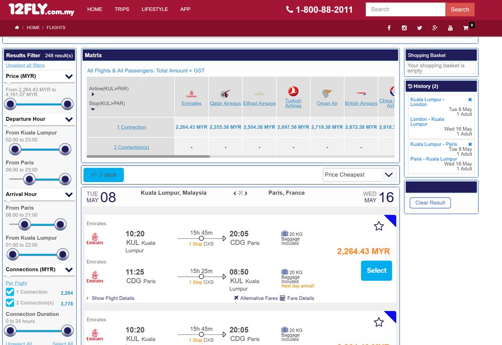
Task: Go to FLIGHTS in the breadcrumb
Action: 56,28
